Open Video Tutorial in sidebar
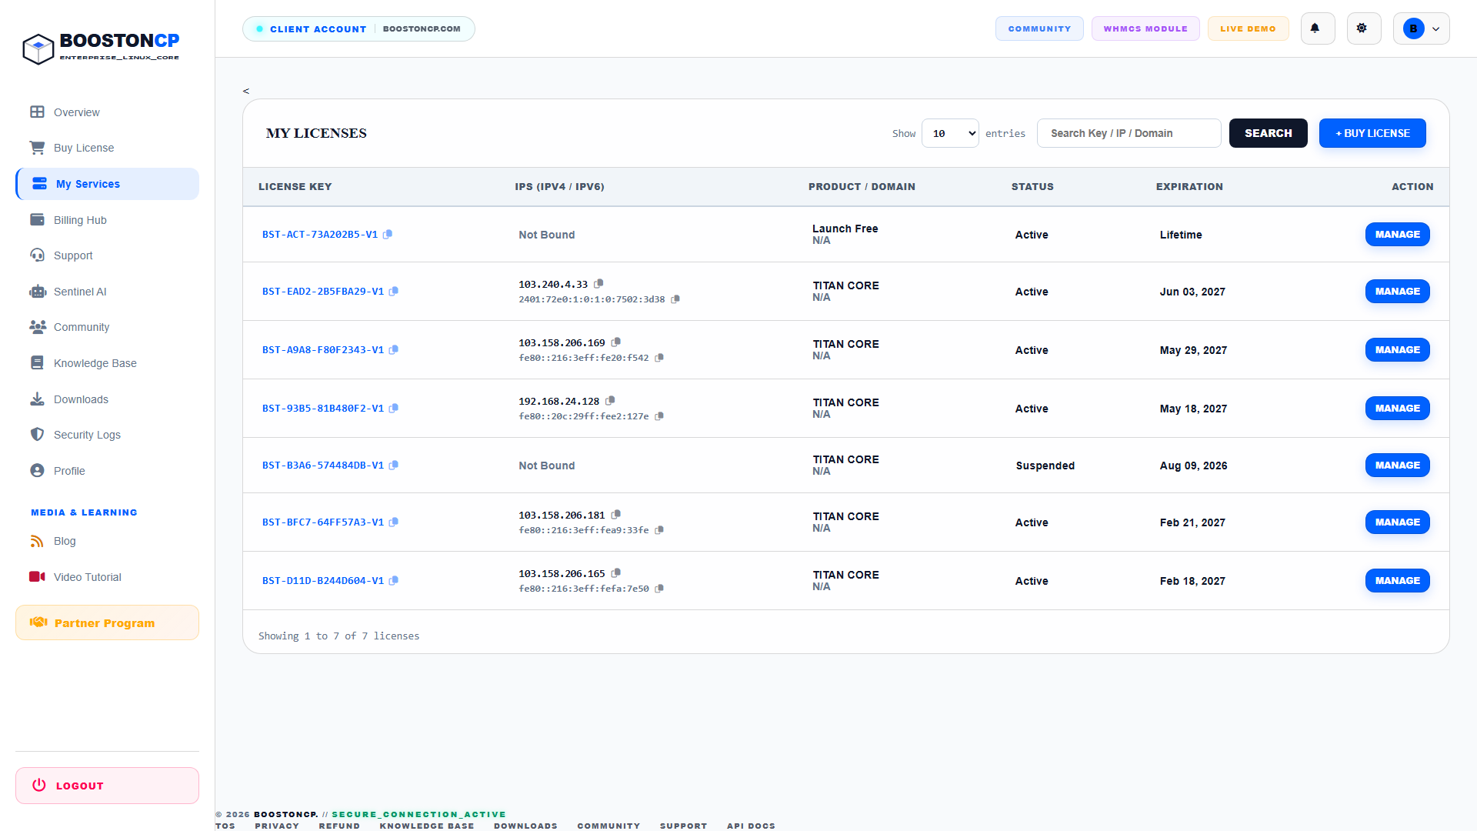Screen dimensions: 1477x831 point(107,577)
